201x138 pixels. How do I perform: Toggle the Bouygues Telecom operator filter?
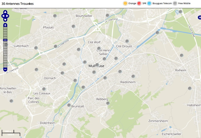point(149,3)
